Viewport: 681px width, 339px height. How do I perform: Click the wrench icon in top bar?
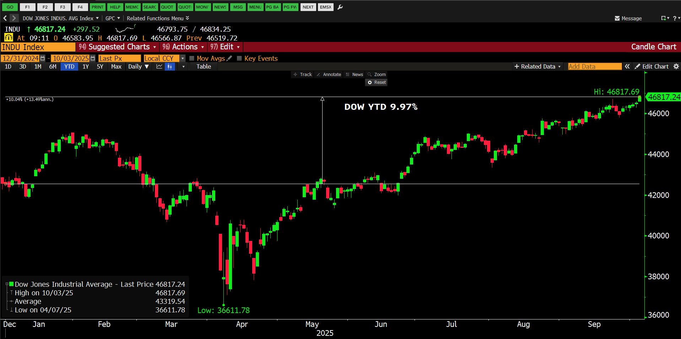(x=340, y=7)
